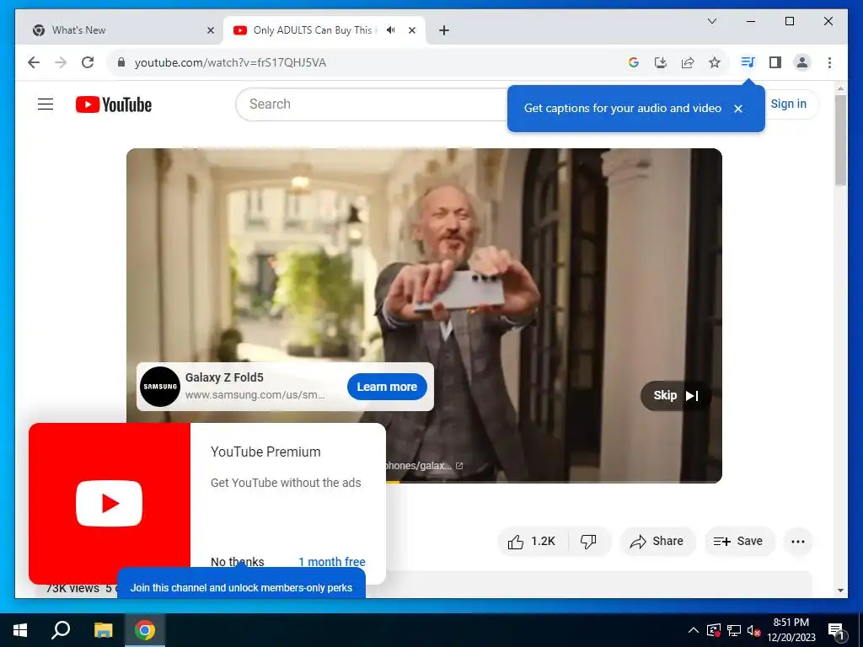Open the YouTube hamburger guide menu
863x647 pixels.
coord(46,104)
